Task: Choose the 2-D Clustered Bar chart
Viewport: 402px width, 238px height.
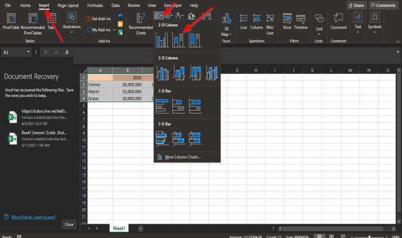Action: (x=162, y=106)
